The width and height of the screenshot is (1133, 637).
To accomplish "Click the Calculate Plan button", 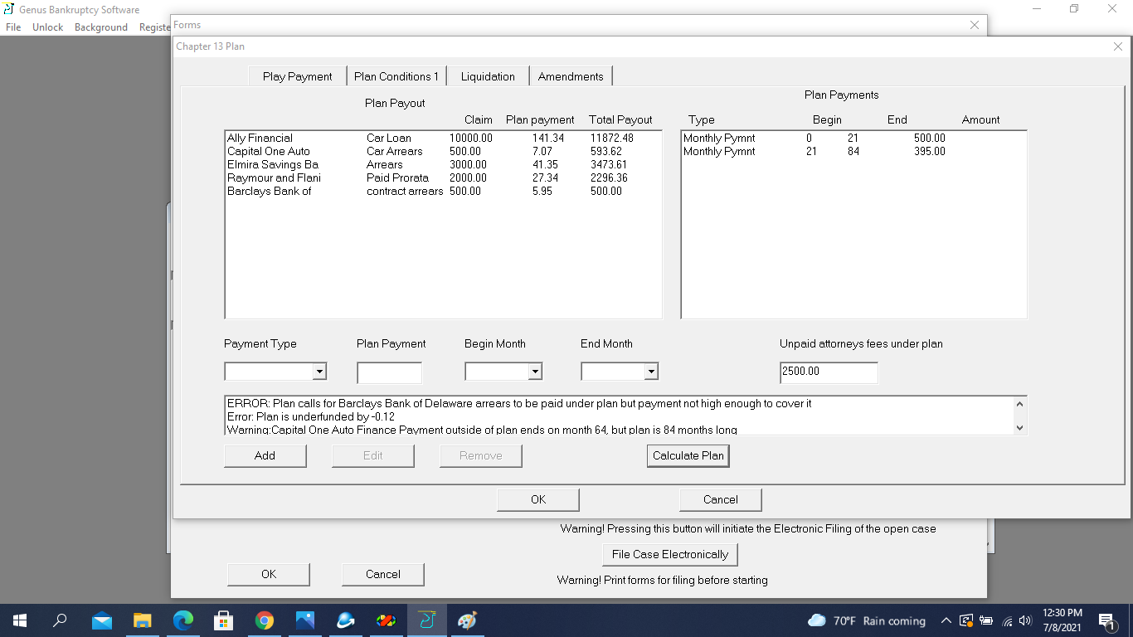I will pos(688,455).
